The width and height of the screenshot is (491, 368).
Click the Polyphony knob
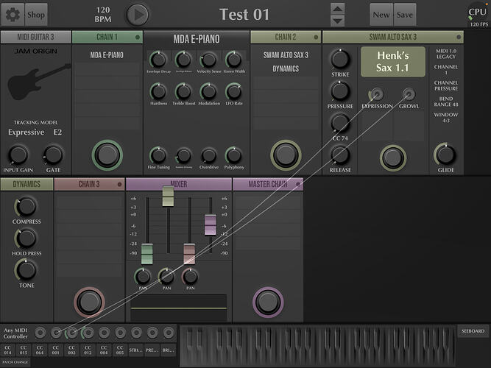pyautogui.click(x=234, y=155)
